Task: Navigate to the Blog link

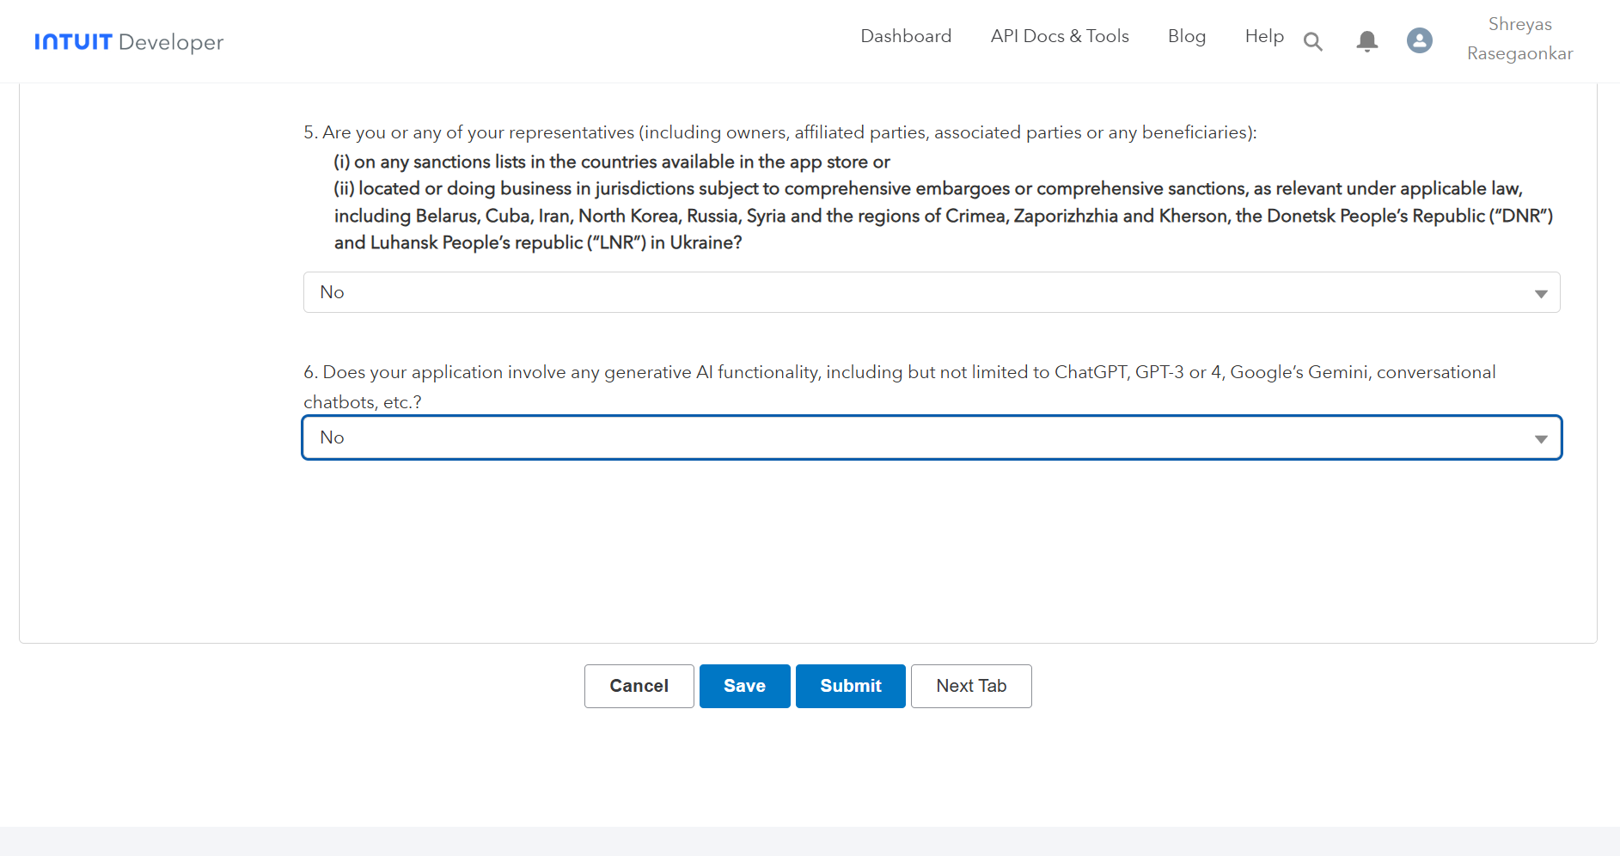Action: [x=1186, y=36]
